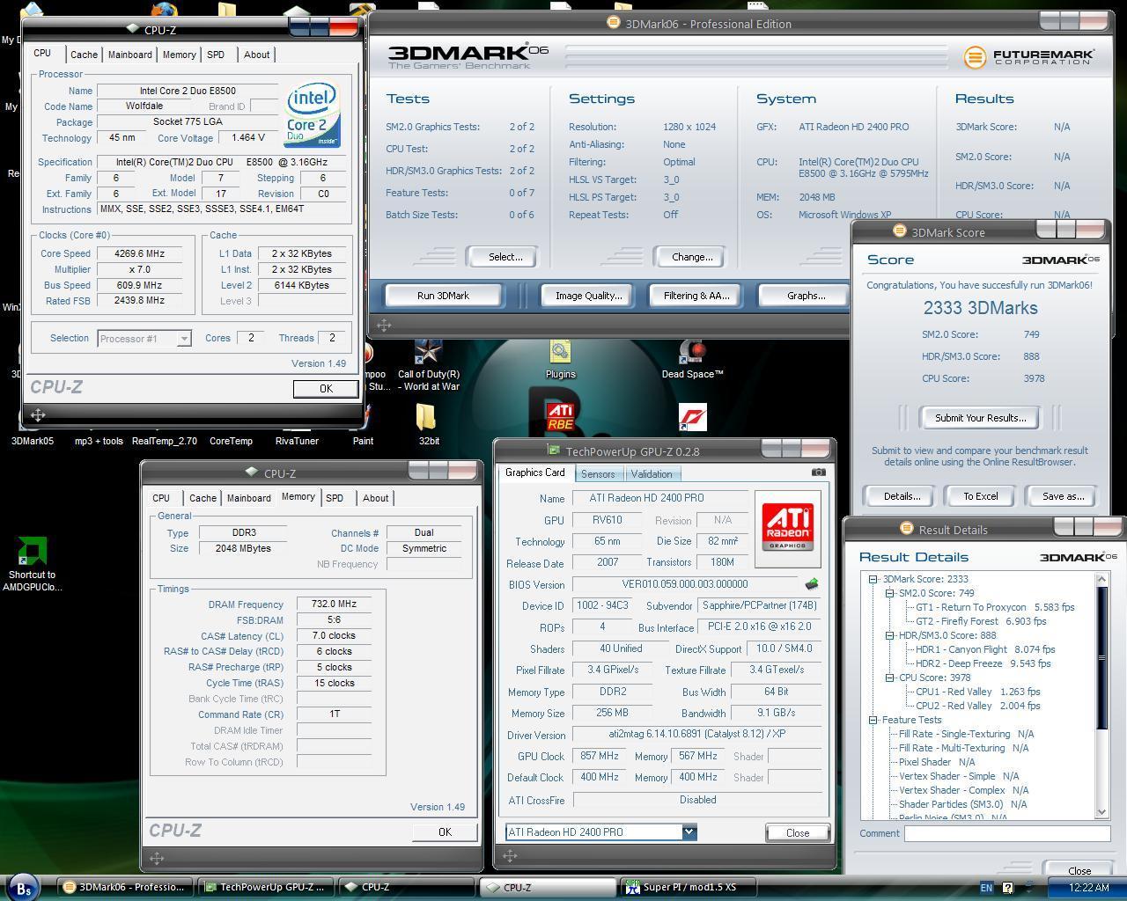This screenshot has width=1127, height=901.
Task: Click the Futuremark Corporation logo
Action: (x=1028, y=57)
